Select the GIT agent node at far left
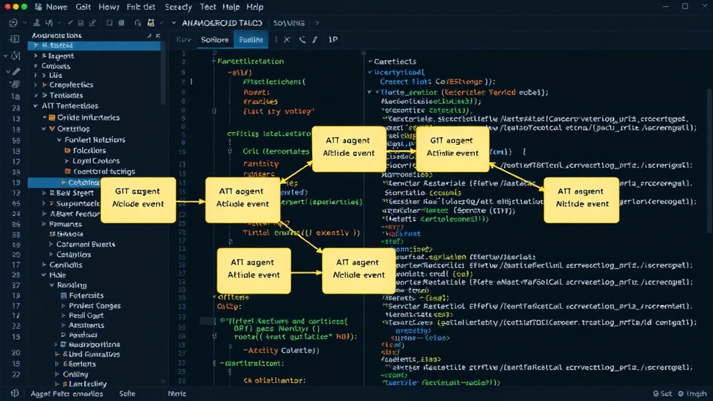The height and width of the screenshot is (401, 713). pyautogui.click(x=139, y=200)
